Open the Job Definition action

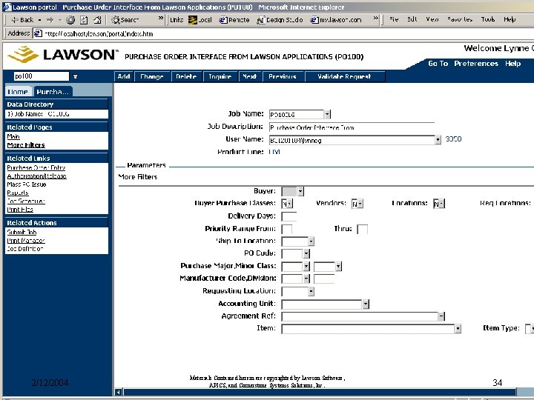tap(25, 249)
